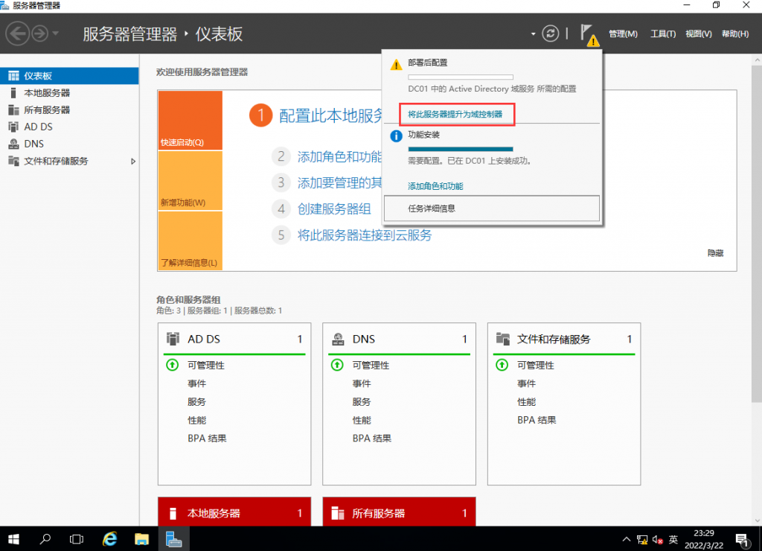Click the 添加角色和功能 step 2 link
This screenshot has width=762, height=551.
(339, 156)
